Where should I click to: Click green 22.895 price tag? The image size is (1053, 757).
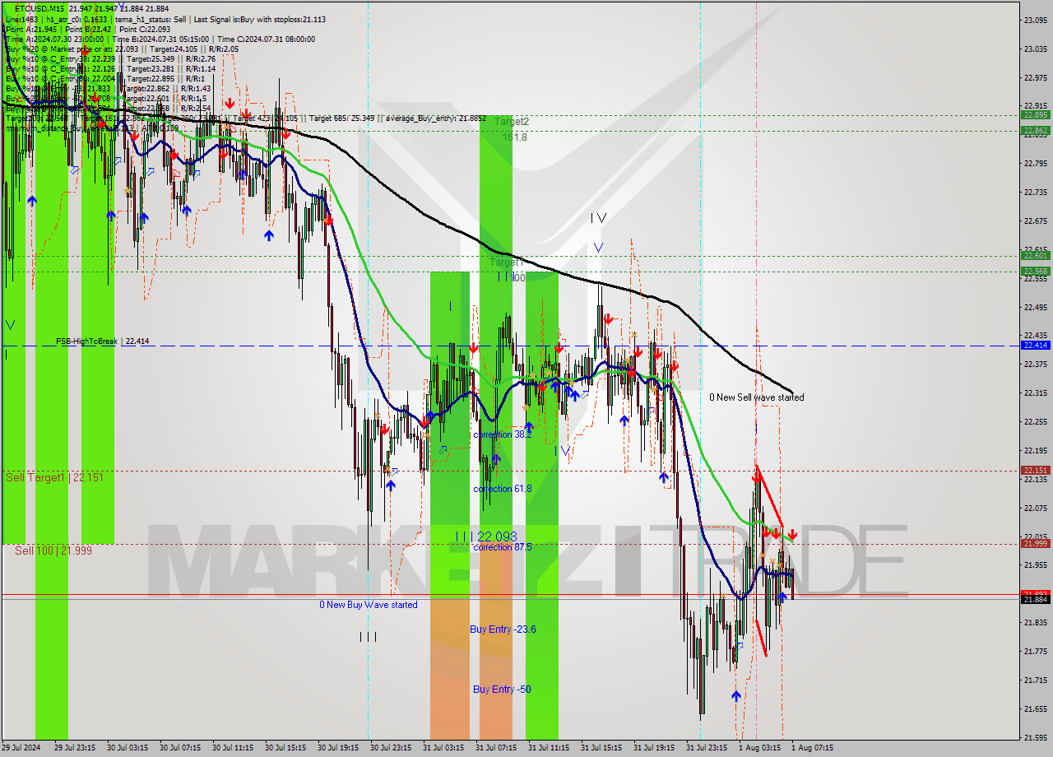tap(1034, 115)
